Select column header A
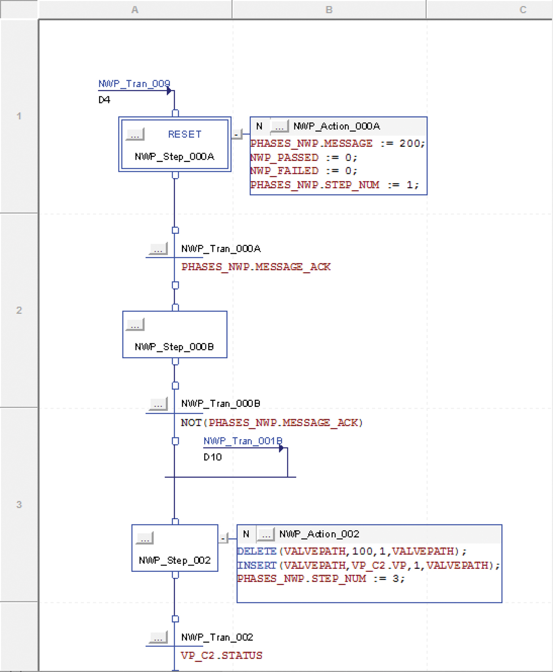The width and height of the screenshot is (553, 672). pyautogui.click(x=135, y=10)
